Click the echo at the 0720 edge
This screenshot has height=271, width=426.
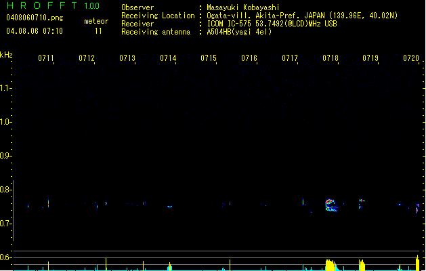(x=418, y=208)
